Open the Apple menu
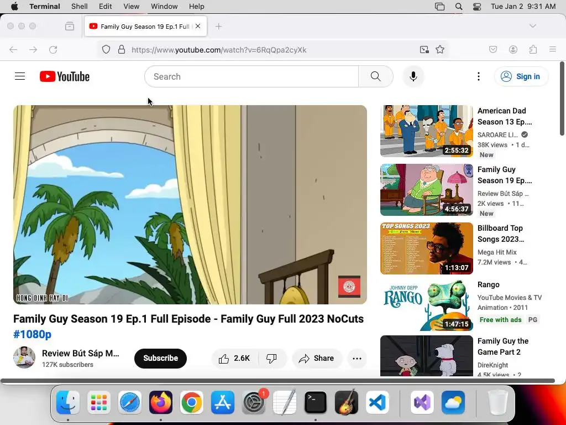The width and height of the screenshot is (566, 425). tap(14, 6)
